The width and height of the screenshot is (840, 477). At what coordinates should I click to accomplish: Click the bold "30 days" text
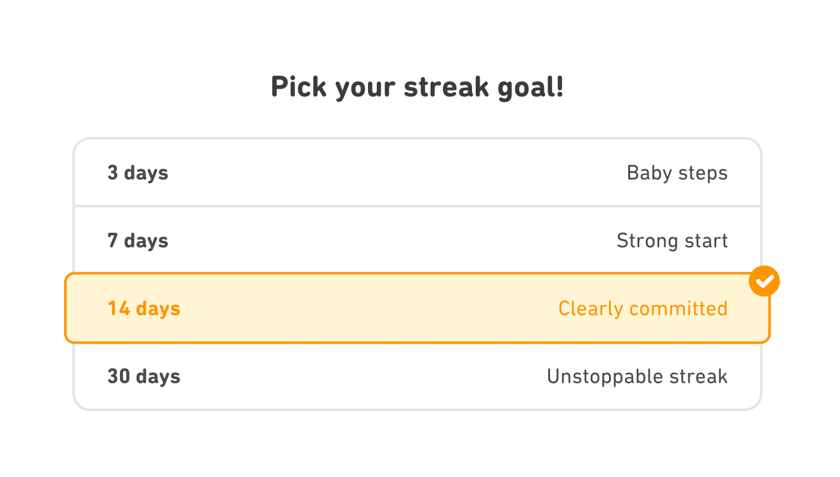[x=144, y=376]
